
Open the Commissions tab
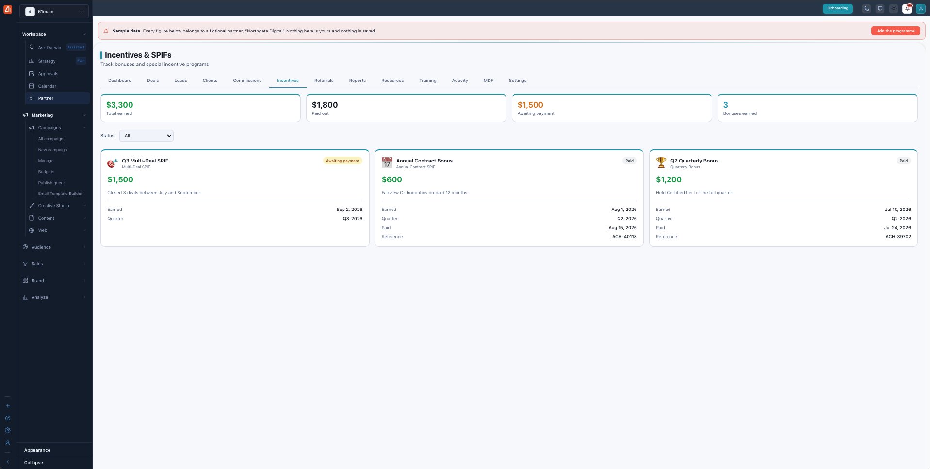click(x=247, y=81)
